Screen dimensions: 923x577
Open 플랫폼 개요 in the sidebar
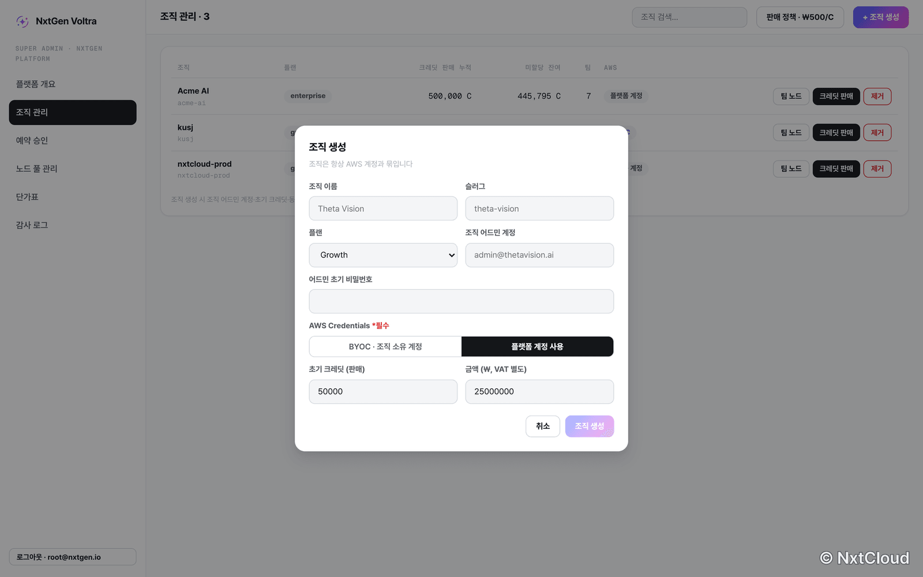tap(73, 84)
